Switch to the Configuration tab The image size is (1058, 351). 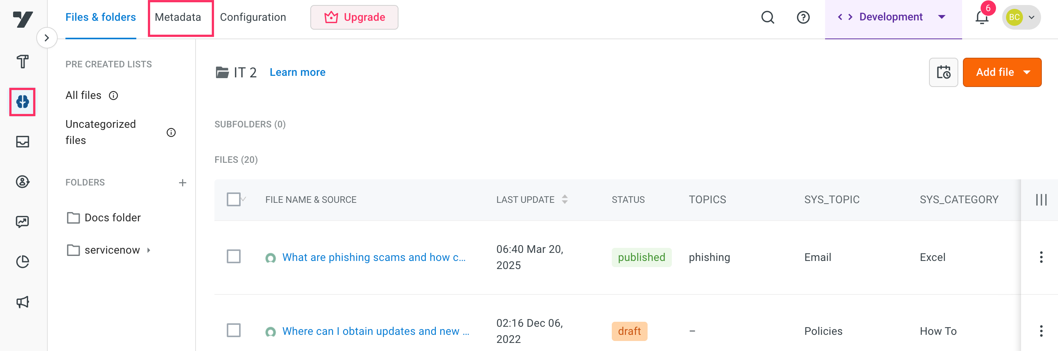tap(253, 17)
